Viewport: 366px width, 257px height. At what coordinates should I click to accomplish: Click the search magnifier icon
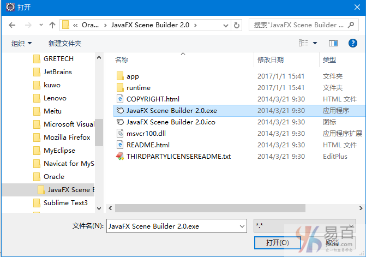click(351, 25)
